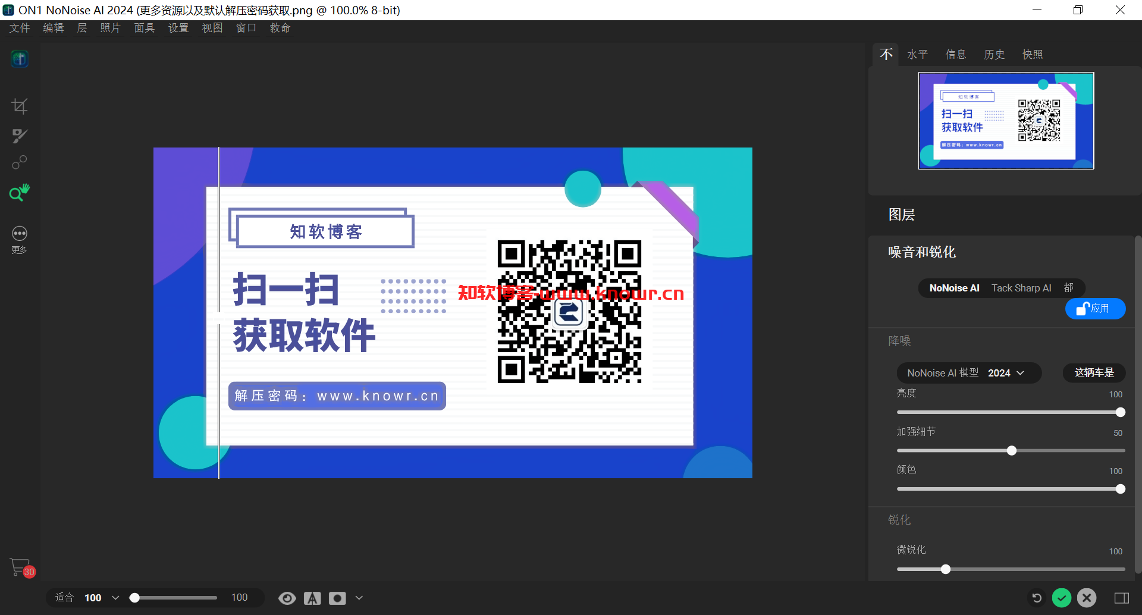The image size is (1142, 615).
Task: Click the reset circular arrow icon
Action: tap(1037, 598)
